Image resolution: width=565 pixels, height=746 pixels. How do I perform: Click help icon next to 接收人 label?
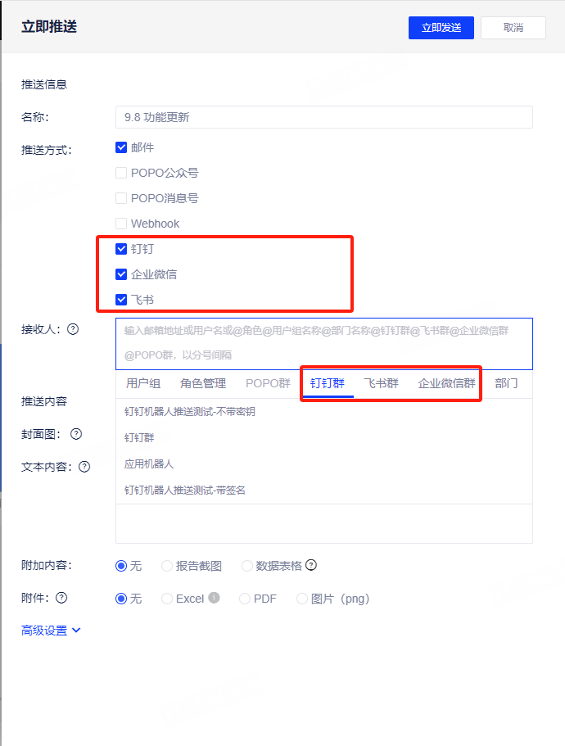[73, 329]
